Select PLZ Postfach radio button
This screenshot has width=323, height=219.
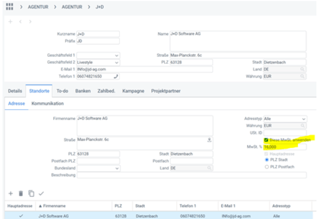point(267,167)
